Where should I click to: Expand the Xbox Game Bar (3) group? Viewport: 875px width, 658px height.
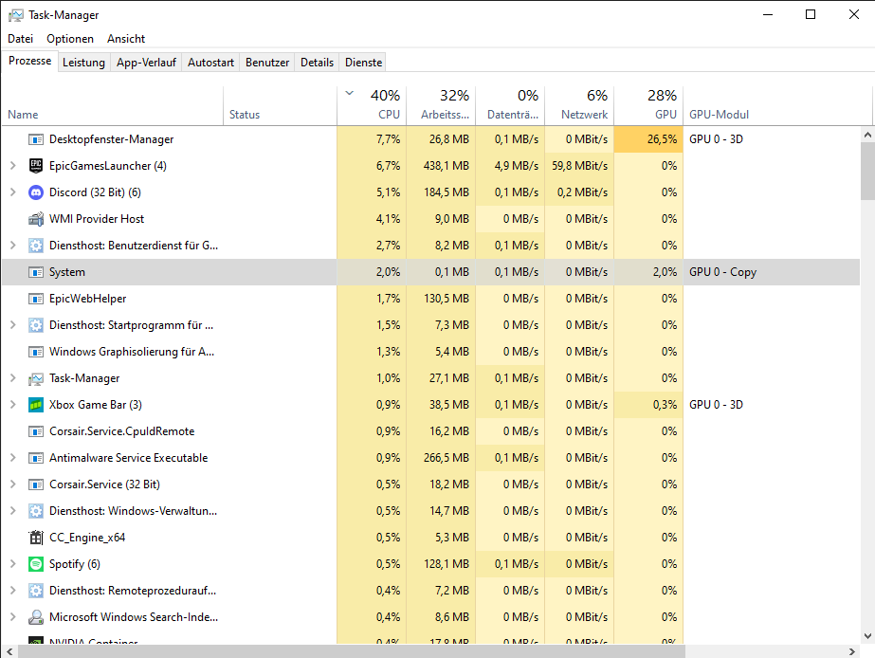click(13, 405)
